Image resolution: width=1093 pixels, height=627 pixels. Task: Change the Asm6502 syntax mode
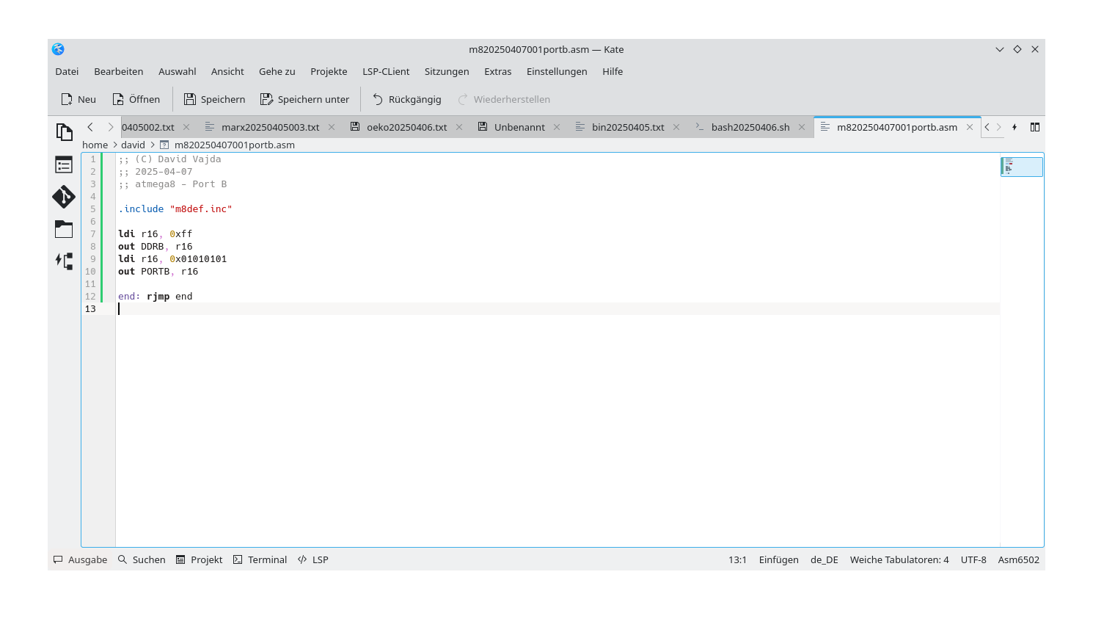point(1018,559)
